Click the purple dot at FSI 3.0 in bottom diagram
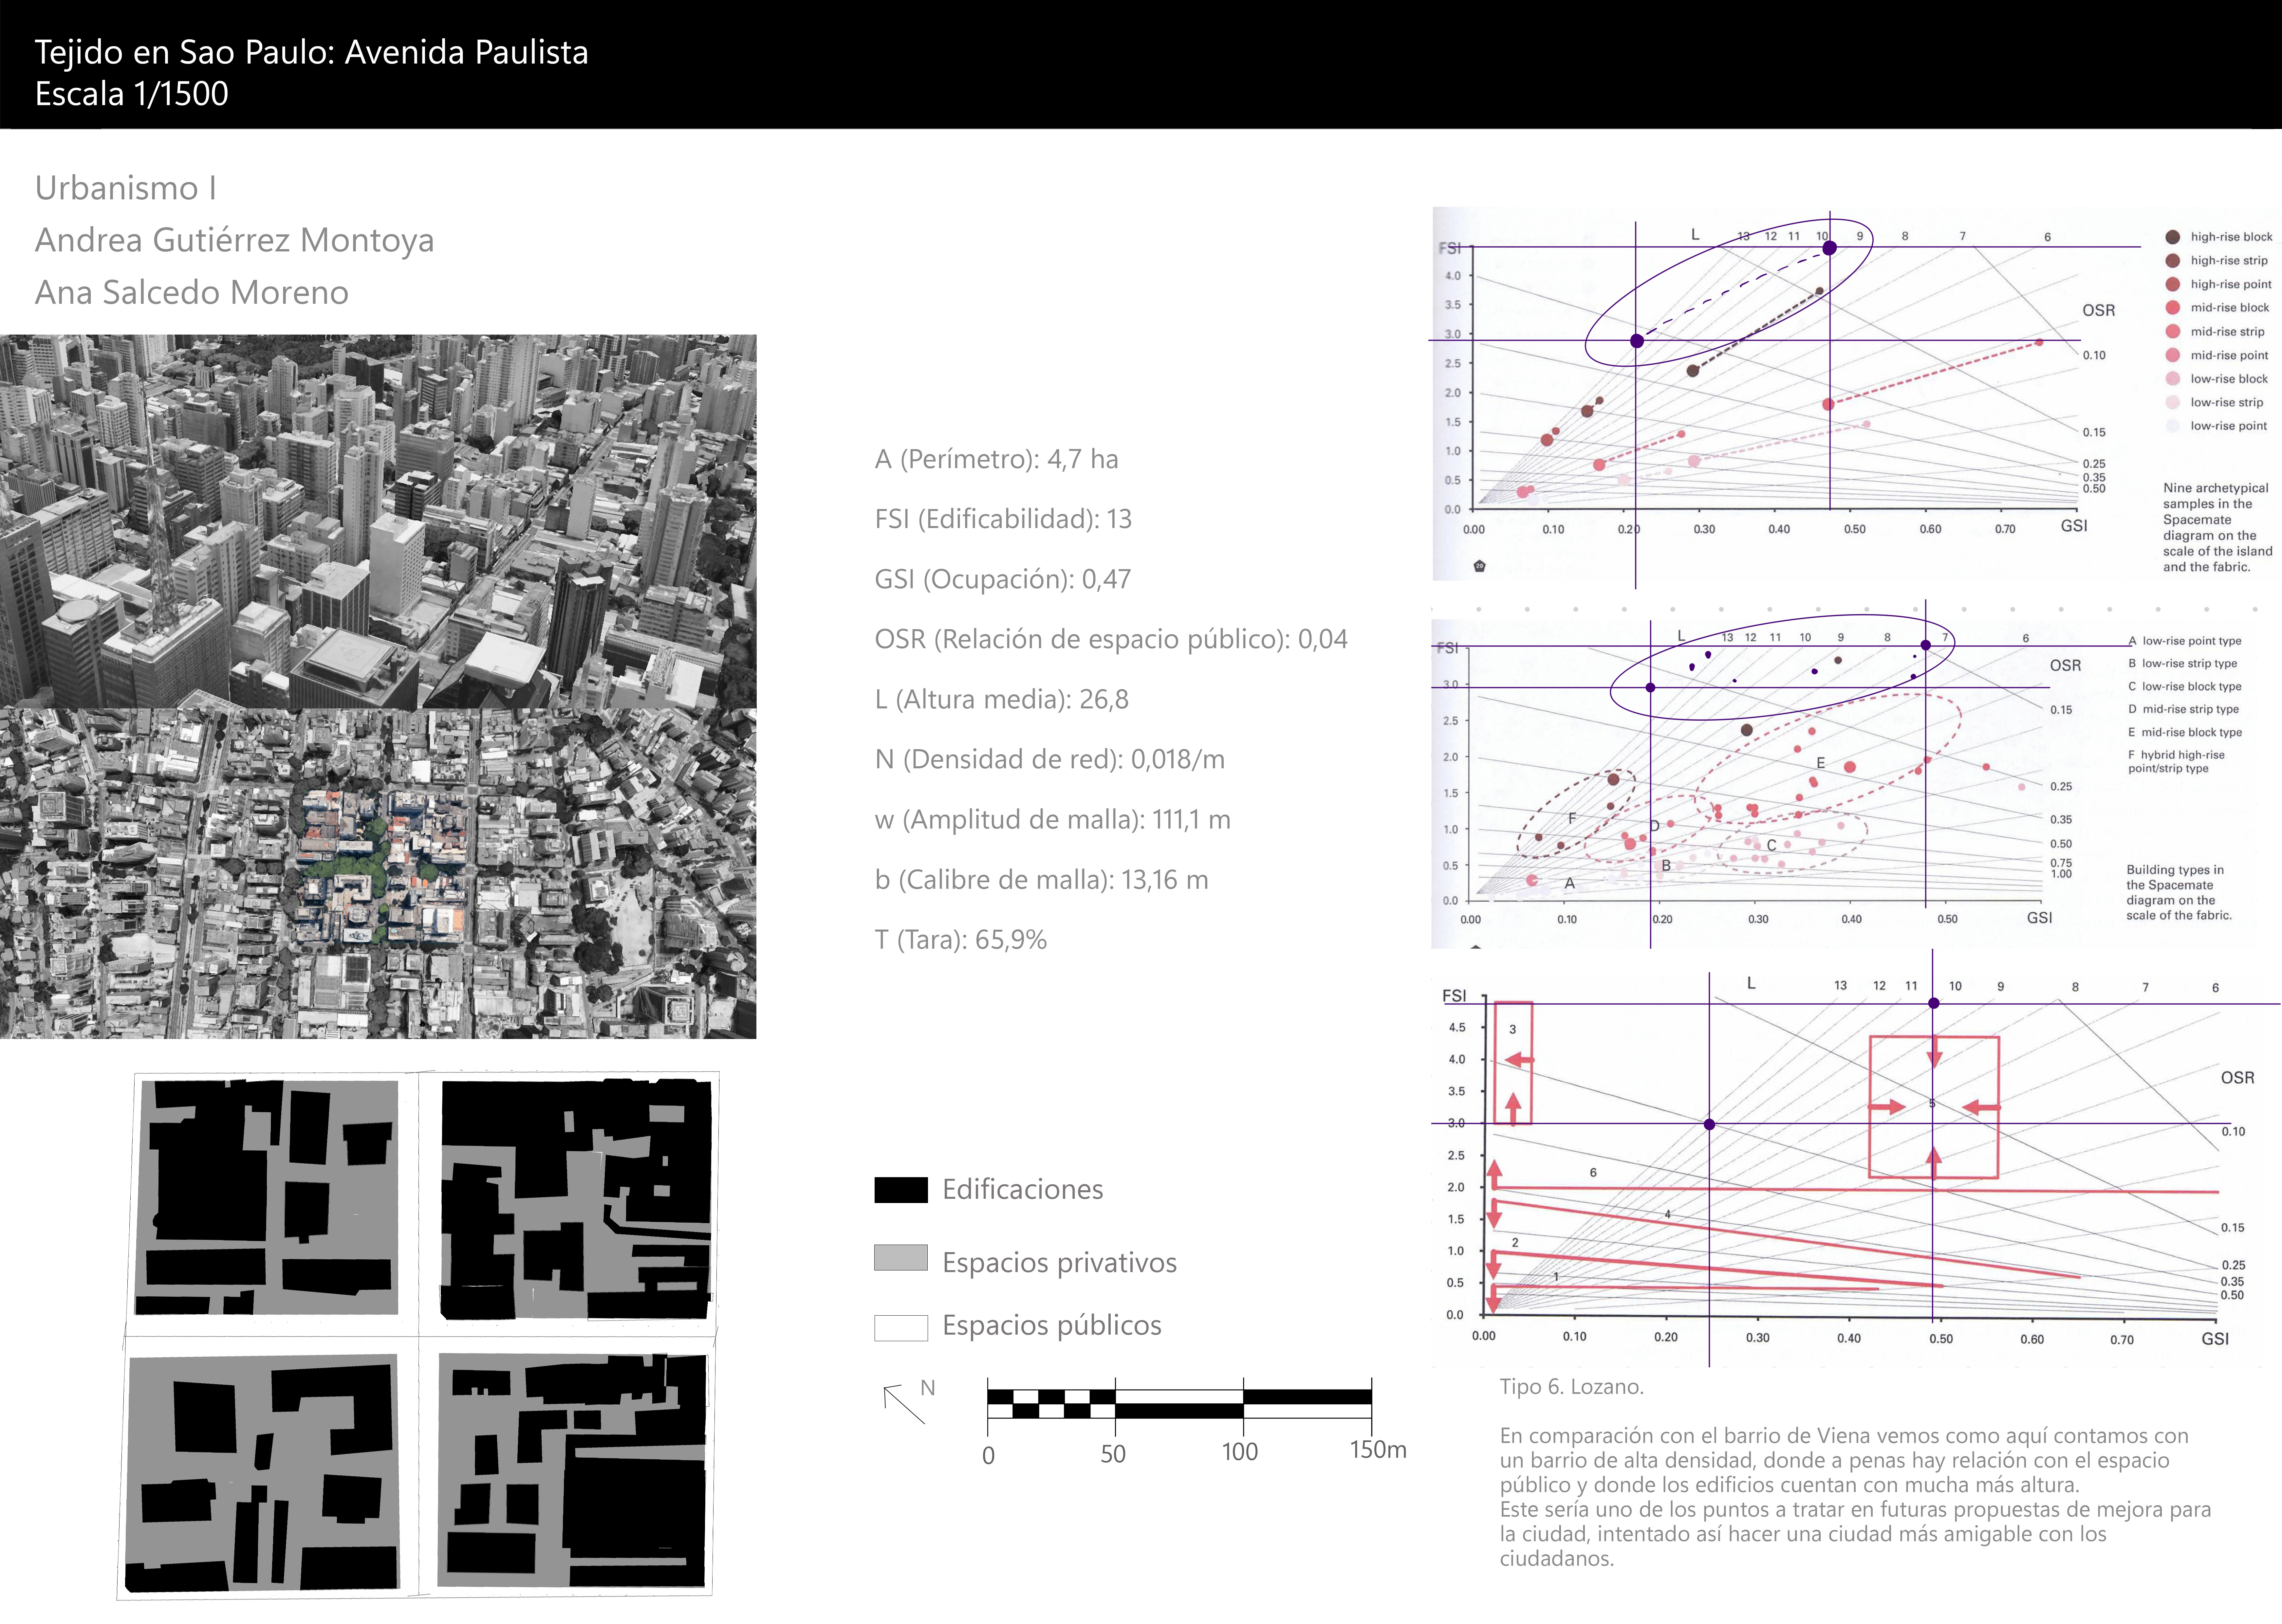The width and height of the screenshot is (2282, 1624). 1709,1125
